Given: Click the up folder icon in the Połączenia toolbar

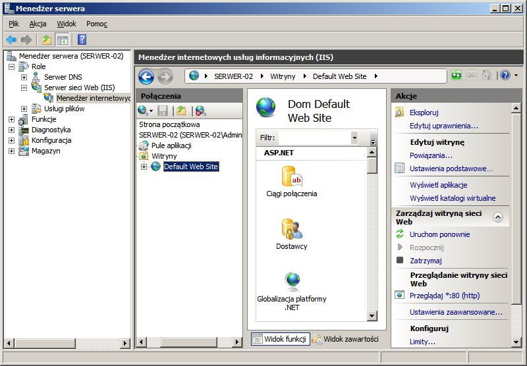Looking at the screenshot, I should (182, 111).
